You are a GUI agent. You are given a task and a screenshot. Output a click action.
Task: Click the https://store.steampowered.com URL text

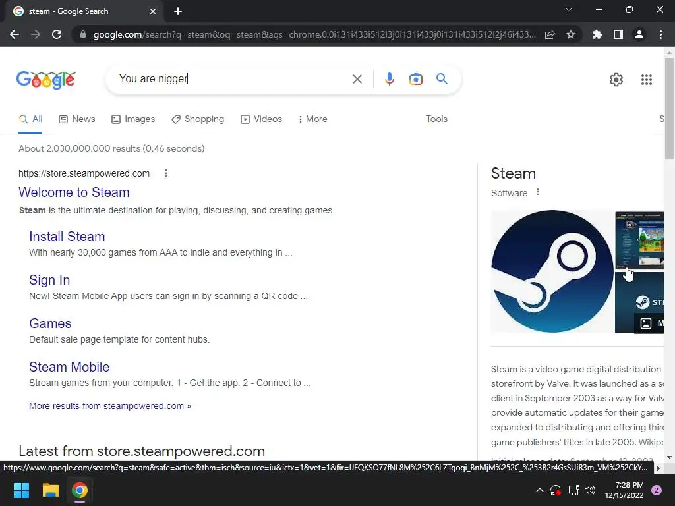point(84,173)
